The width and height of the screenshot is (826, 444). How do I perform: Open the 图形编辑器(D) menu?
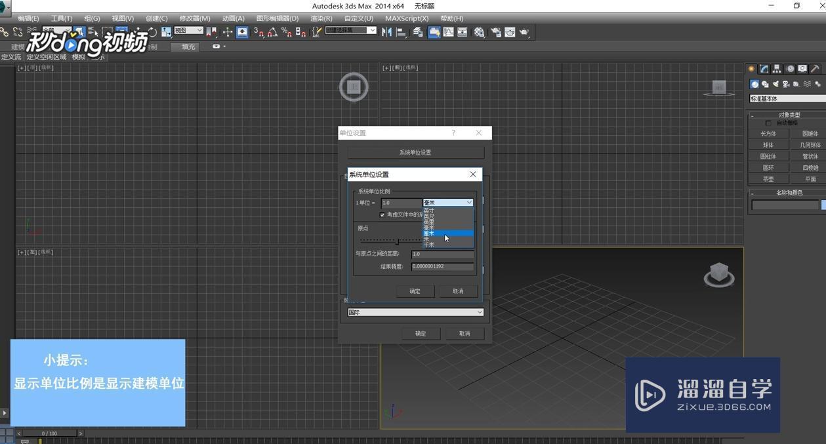point(277,18)
